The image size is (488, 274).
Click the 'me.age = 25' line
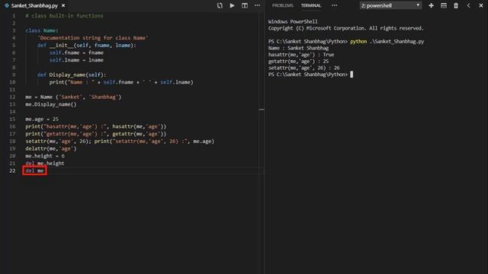tap(42, 119)
